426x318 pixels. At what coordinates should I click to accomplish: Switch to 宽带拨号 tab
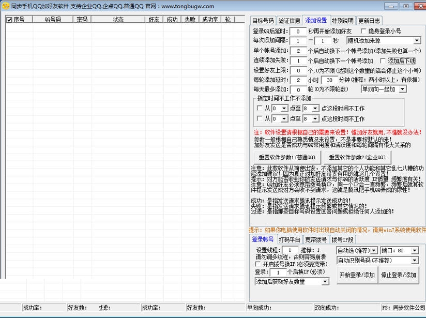pos(316,240)
